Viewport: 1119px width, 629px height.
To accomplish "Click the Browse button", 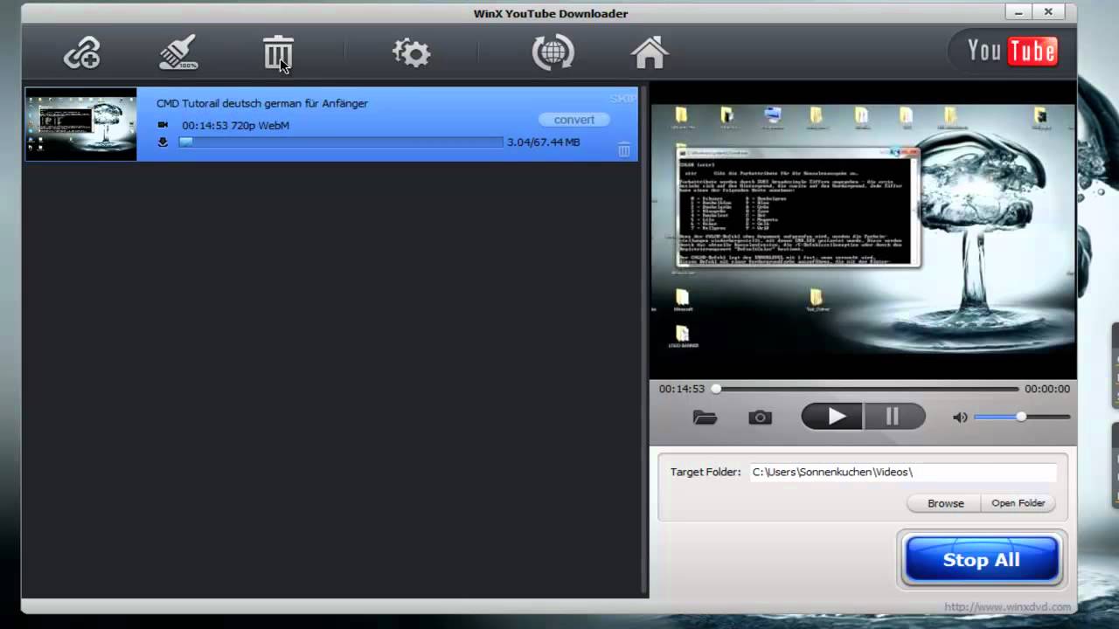I will point(945,503).
